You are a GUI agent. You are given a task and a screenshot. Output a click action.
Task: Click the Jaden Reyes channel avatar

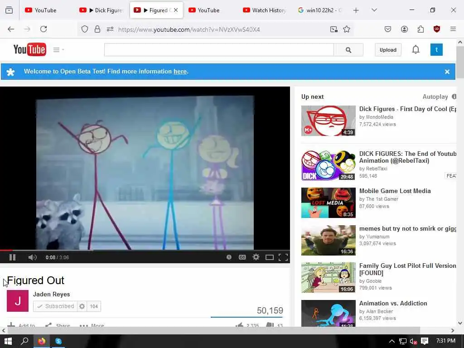(x=18, y=301)
